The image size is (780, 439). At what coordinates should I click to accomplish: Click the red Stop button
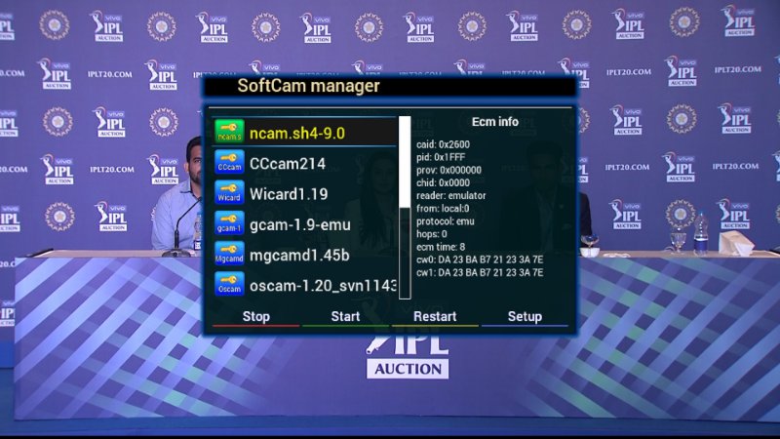tap(255, 316)
